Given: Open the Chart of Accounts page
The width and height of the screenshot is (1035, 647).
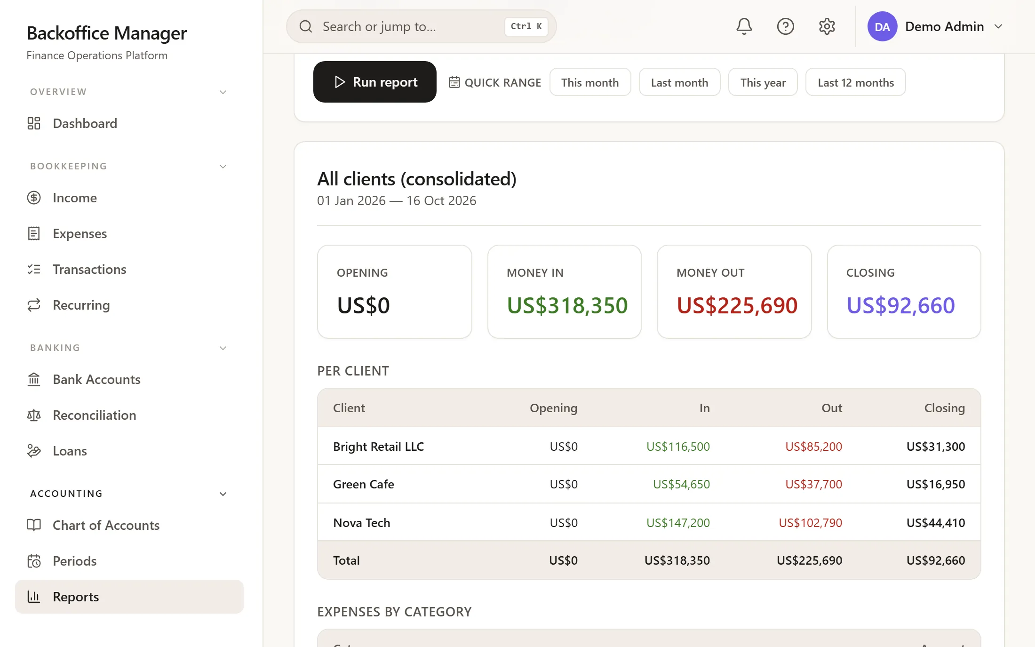Looking at the screenshot, I should click(129, 525).
